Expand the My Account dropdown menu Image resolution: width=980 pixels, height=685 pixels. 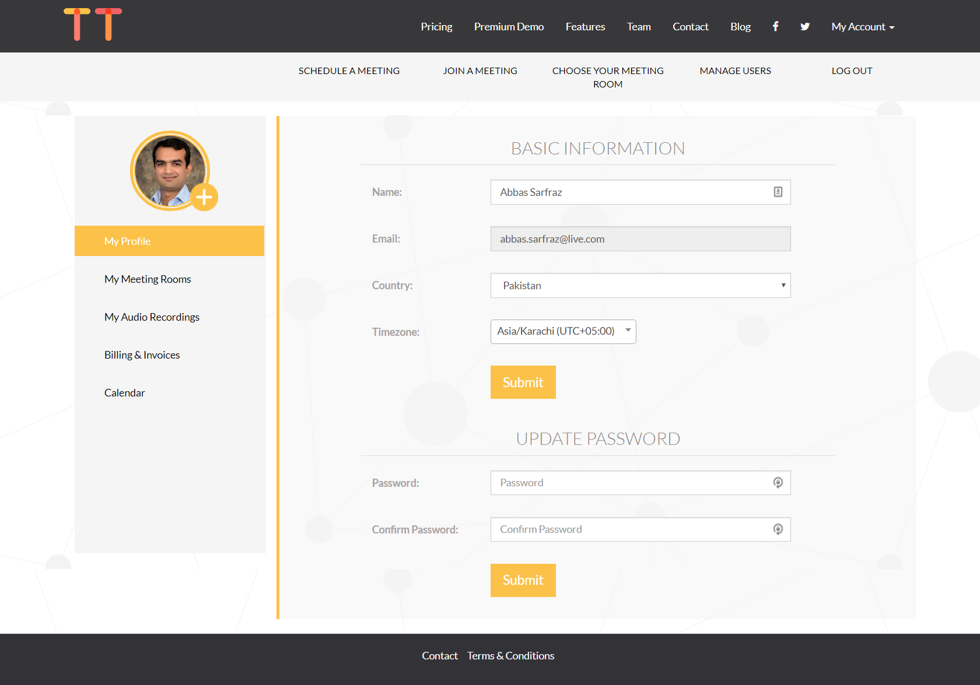[x=862, y=27]
